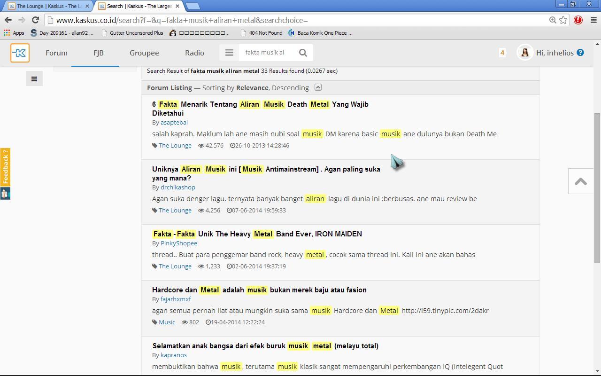The width and height of the screenshot is (601, 376).
Task: Open the FJB menu
Action: pyautogui.click(x=99, y=53)
